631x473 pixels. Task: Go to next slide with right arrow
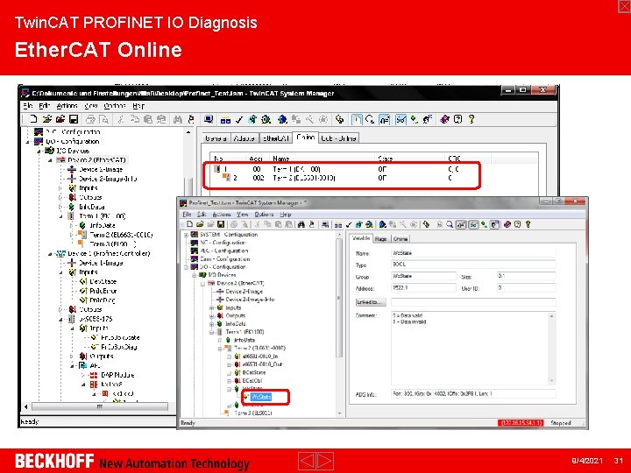click(325, 461)
